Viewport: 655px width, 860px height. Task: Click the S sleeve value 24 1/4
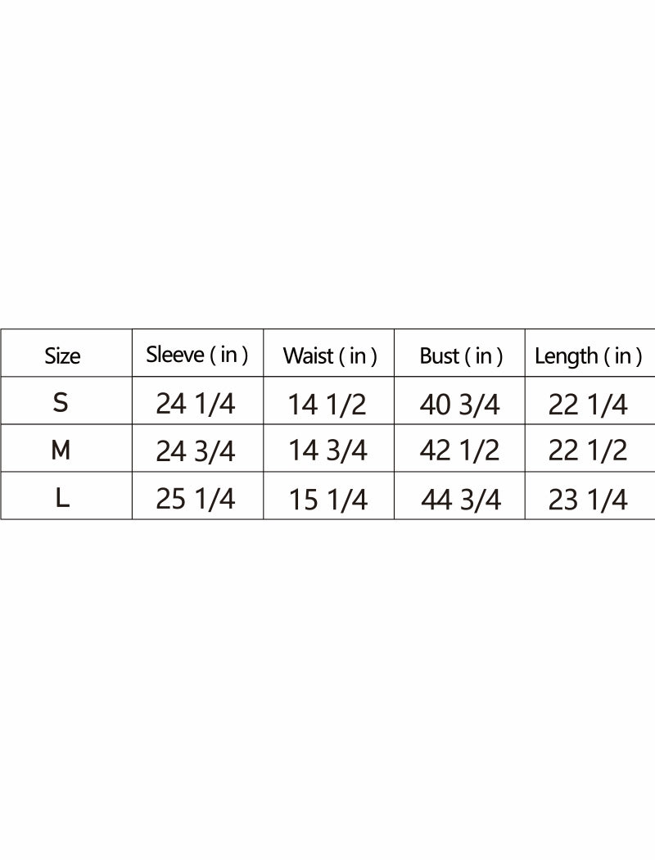[195, 404]
